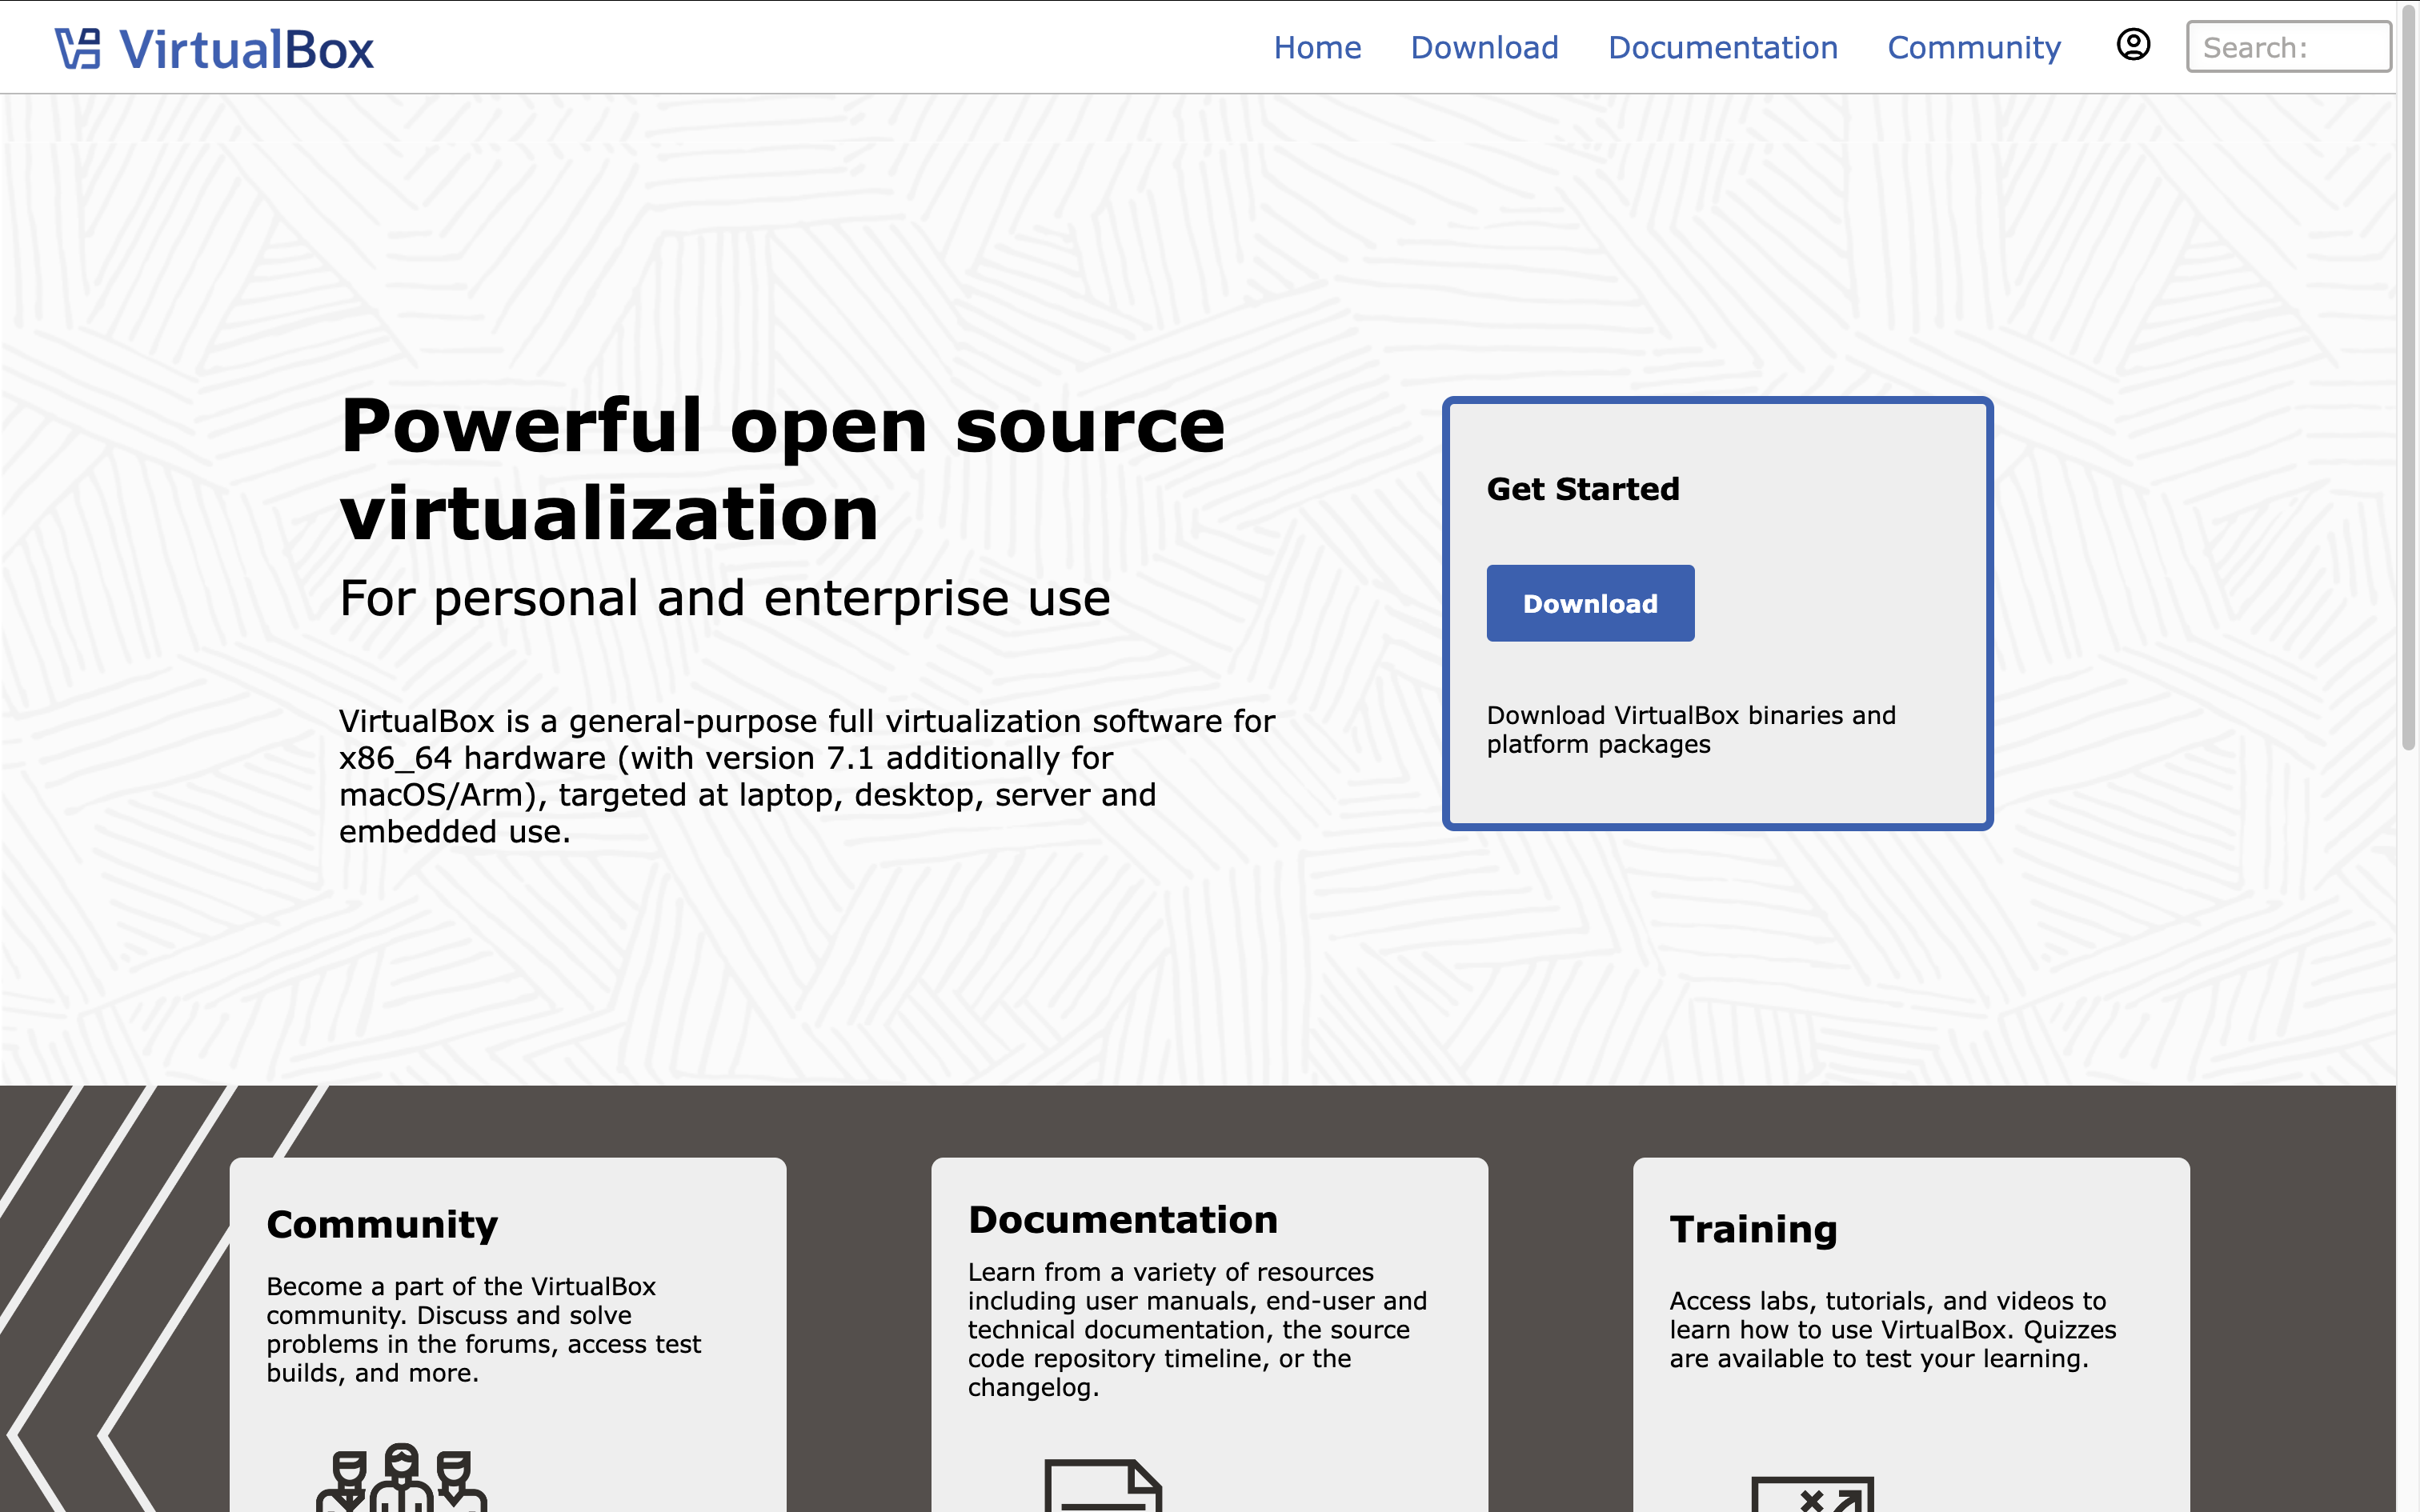Click the VirtualBox wordmark text

[246, 49]
